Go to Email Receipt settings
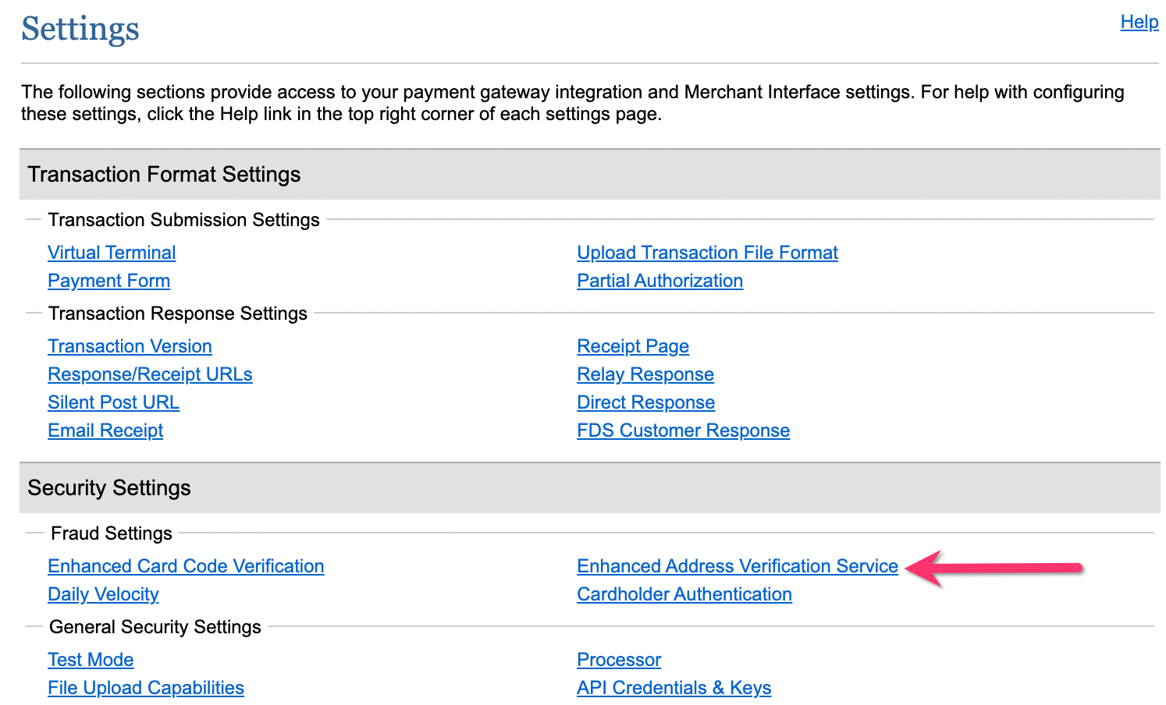The width and height of the screenshot is (1166, 705). point(105,430)
